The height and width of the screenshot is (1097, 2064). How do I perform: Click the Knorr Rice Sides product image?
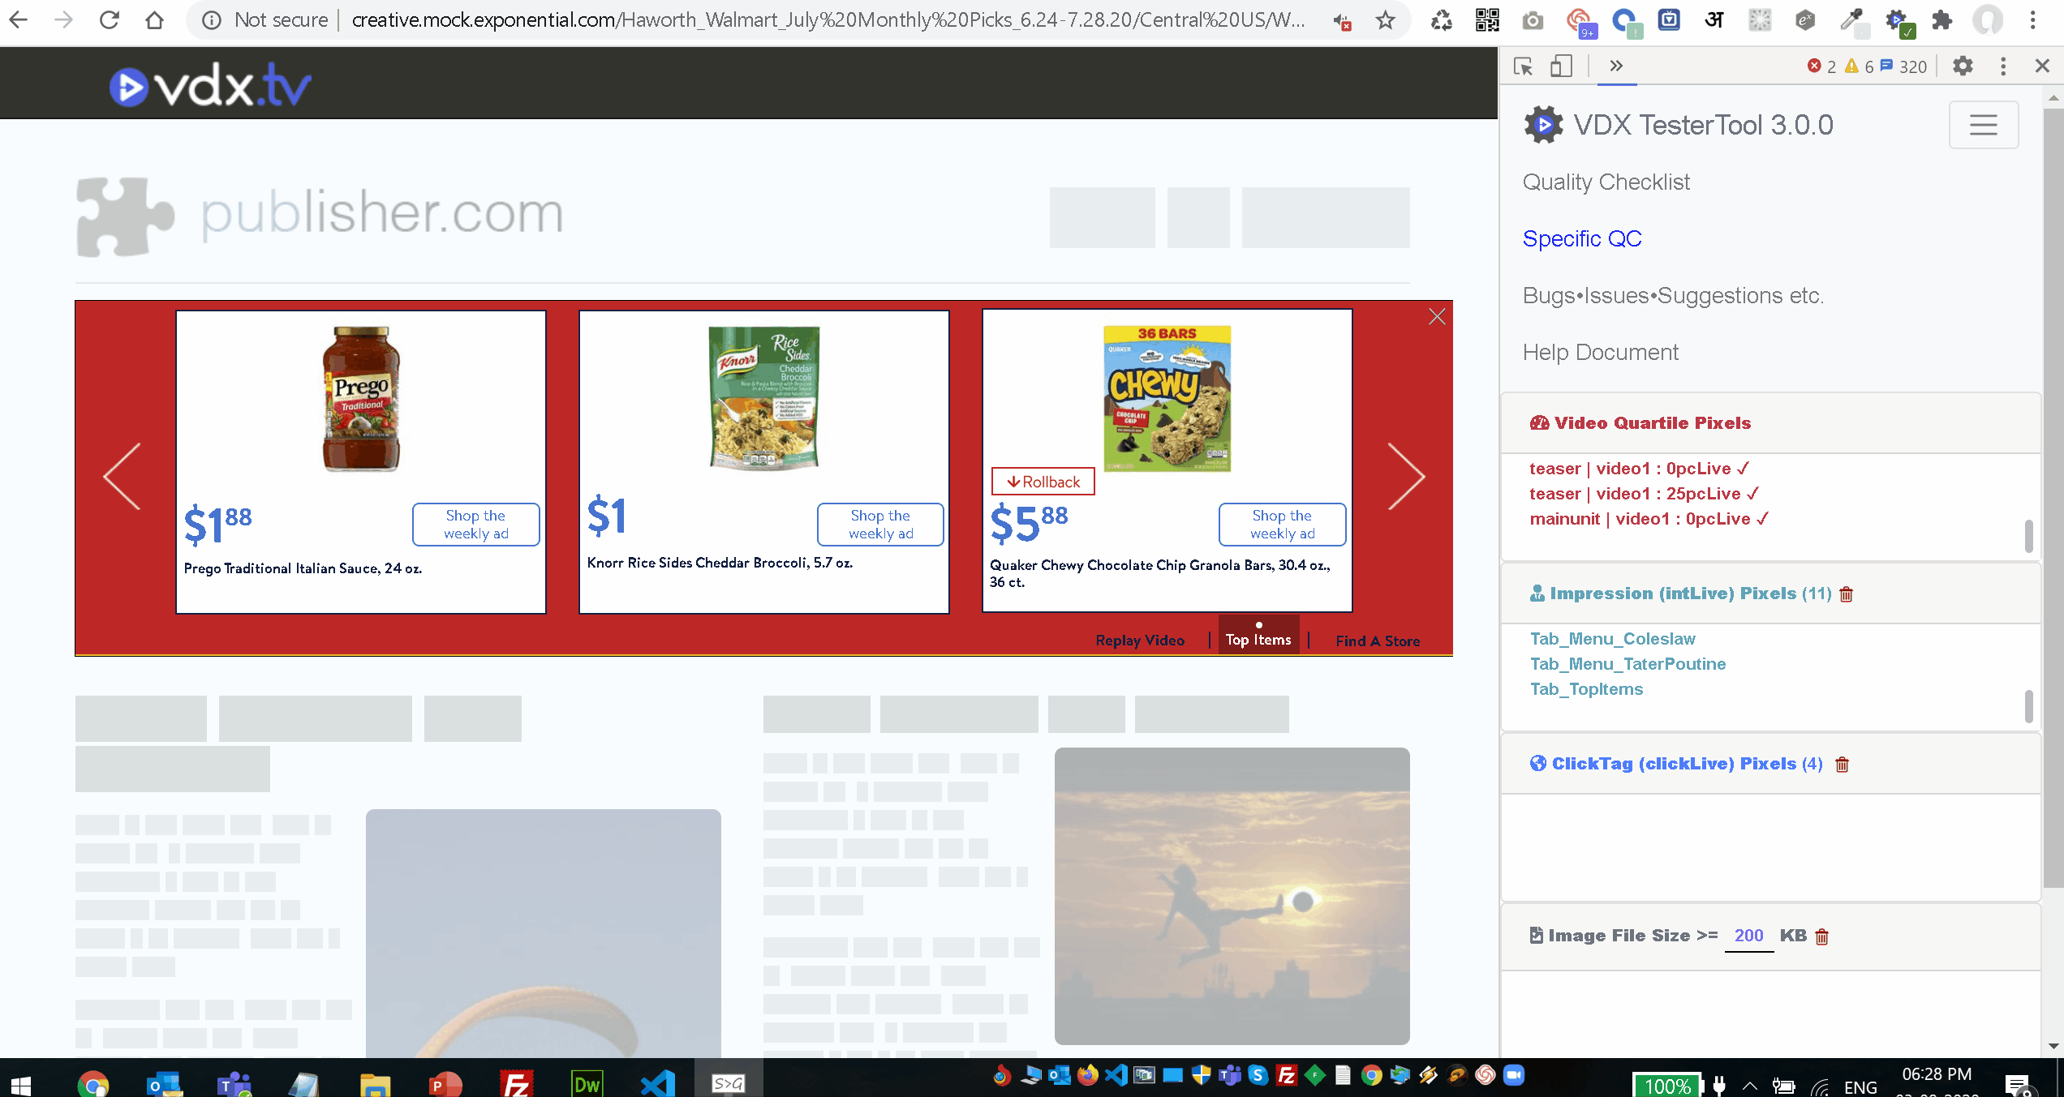(x=764, y=397)
